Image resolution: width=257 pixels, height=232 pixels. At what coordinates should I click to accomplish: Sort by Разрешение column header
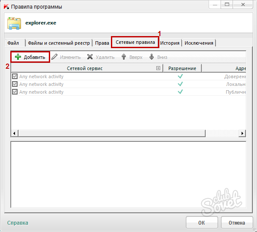click(182, 68)
